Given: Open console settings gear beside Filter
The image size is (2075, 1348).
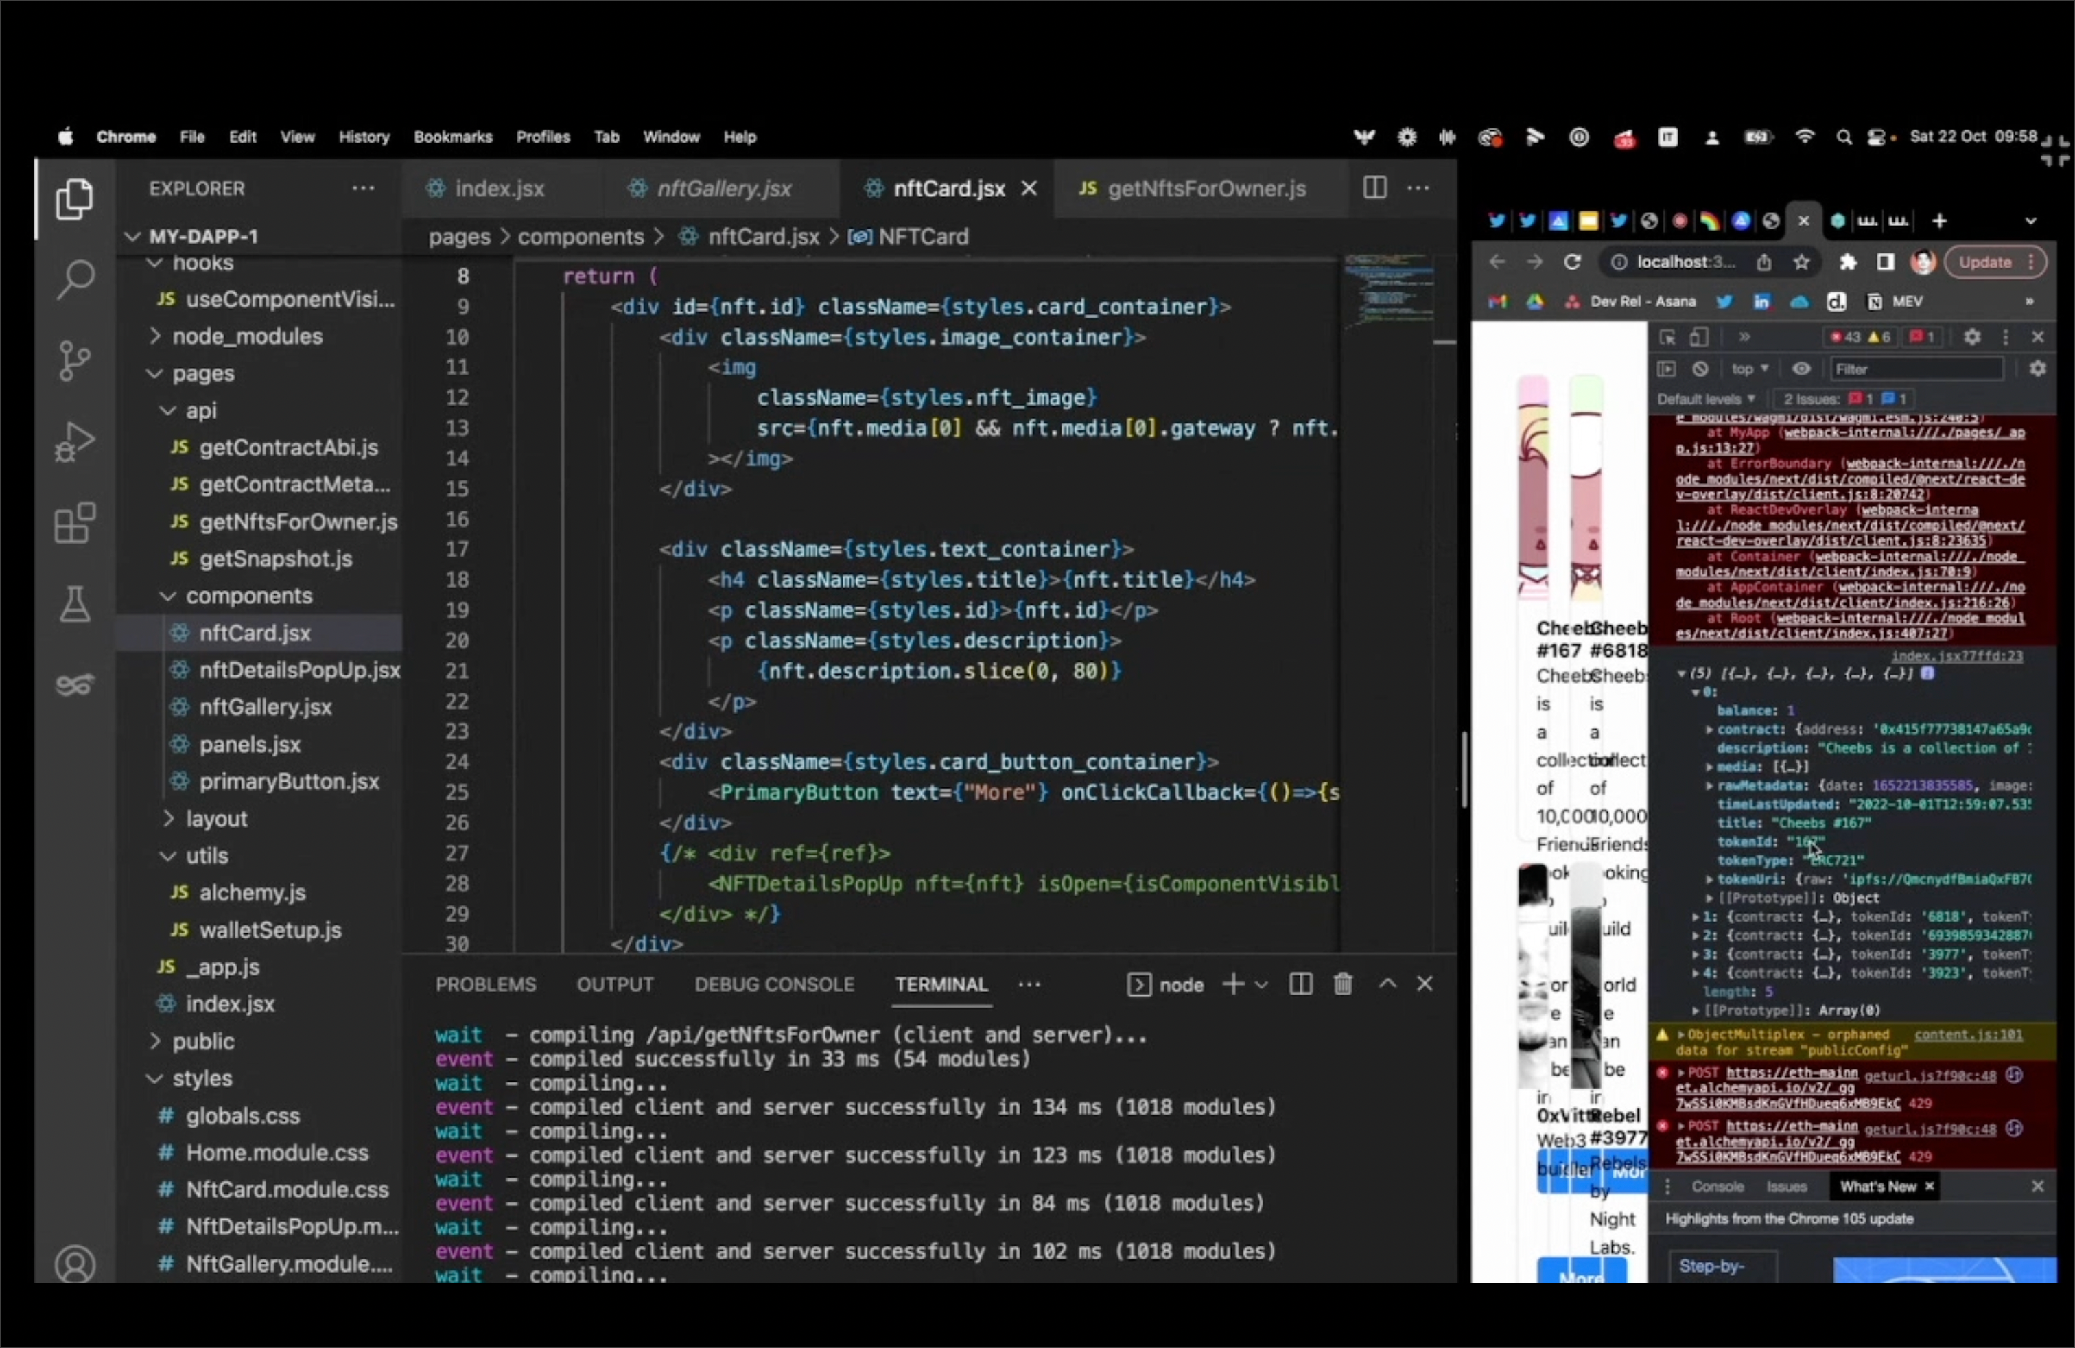Looking at the screenshot, I should (2037, 369).
